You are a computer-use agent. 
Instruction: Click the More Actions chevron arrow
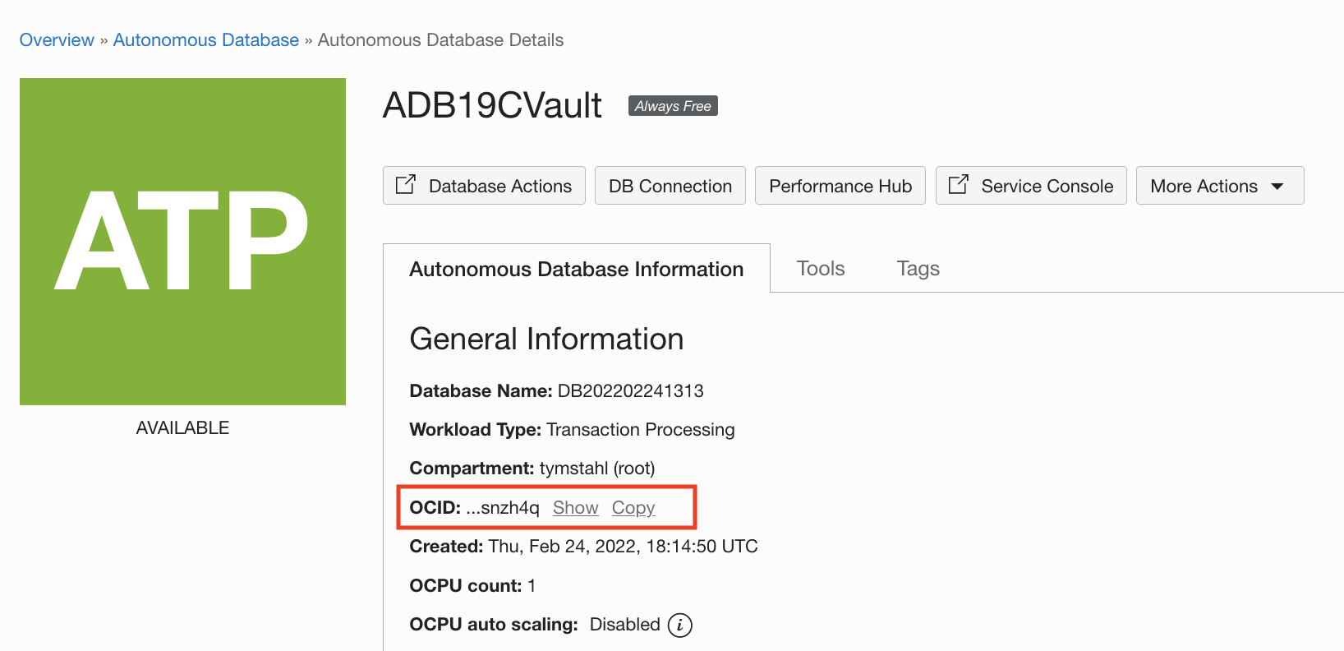tap(1278, 186)
